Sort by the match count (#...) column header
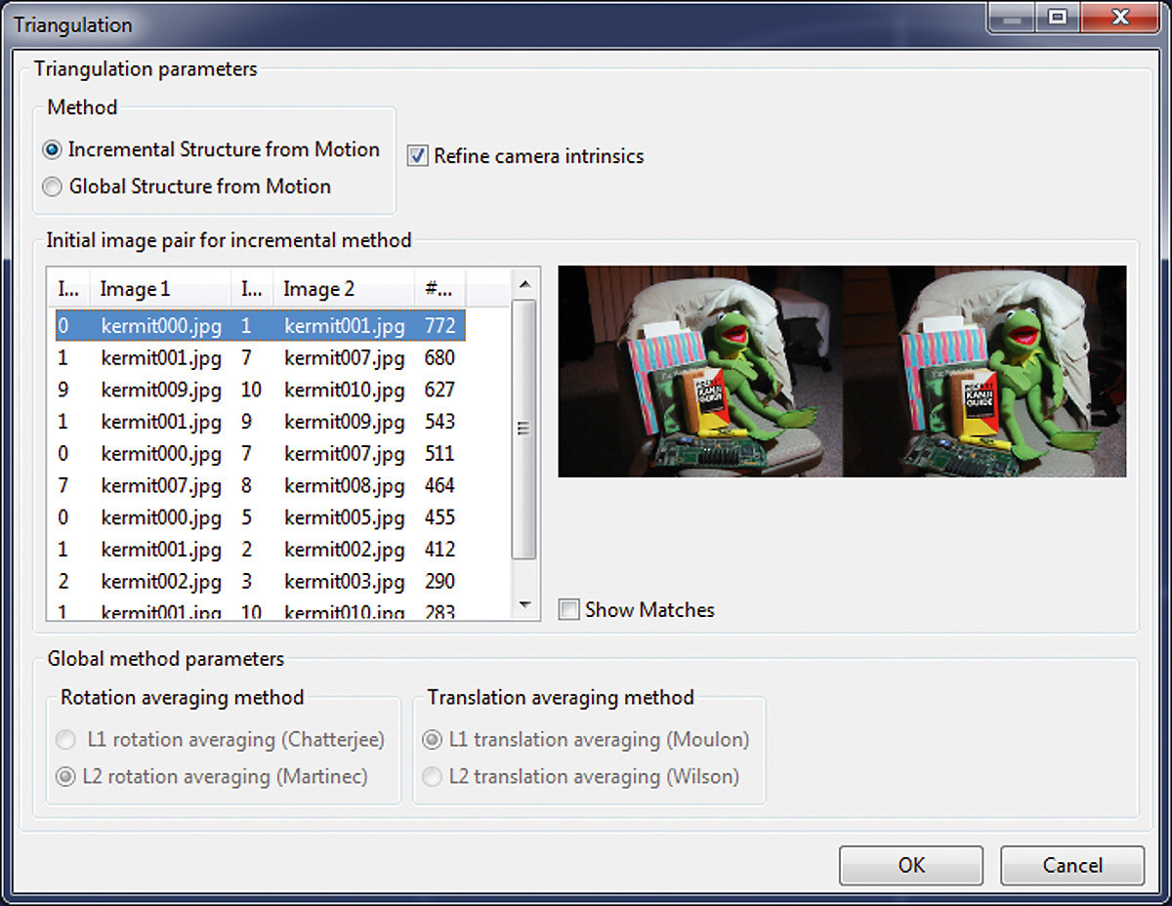1172x906 pixels. (x=439, y=289)
